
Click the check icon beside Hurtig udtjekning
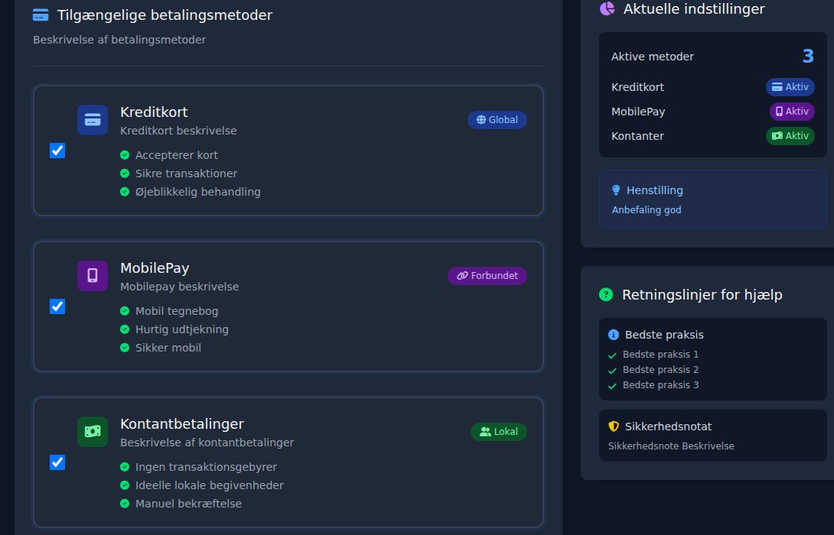click(x=125, y=329)
